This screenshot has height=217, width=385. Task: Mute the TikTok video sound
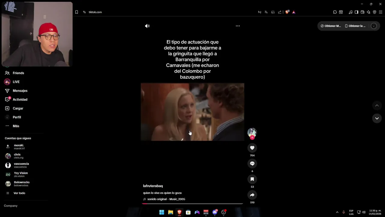(x=147, y=26)
